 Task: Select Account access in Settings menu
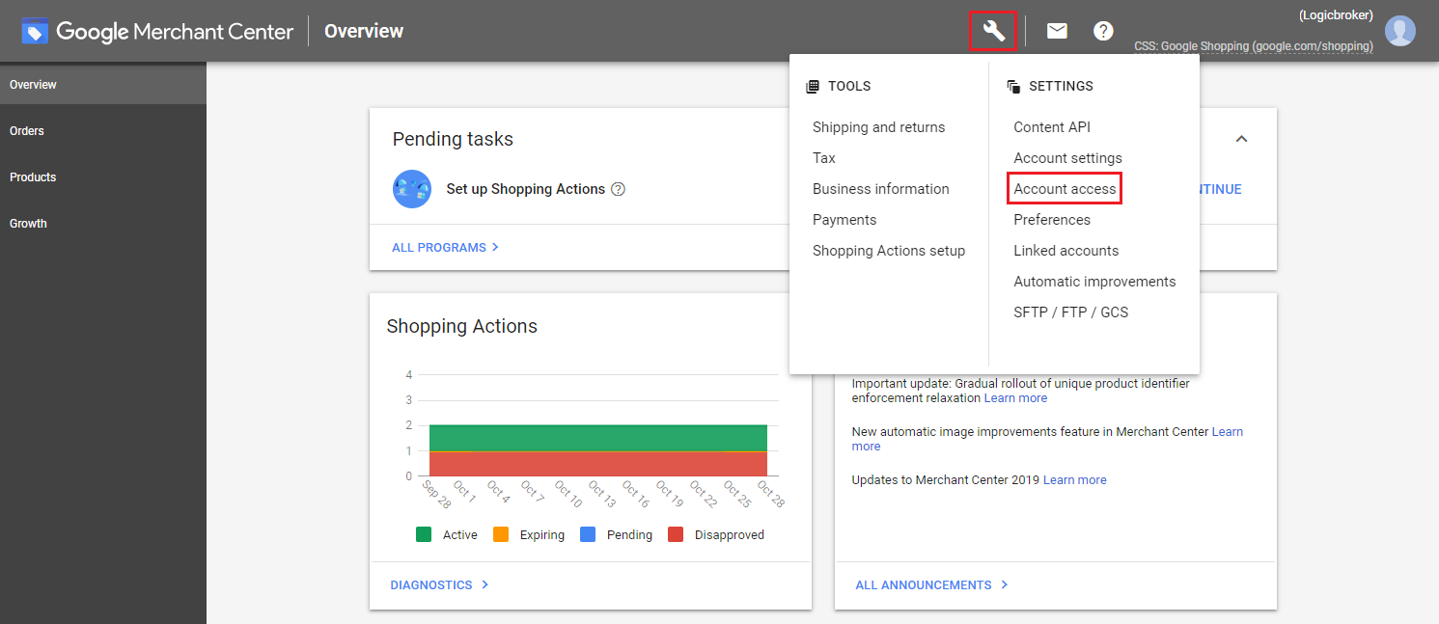point(1065,189)
